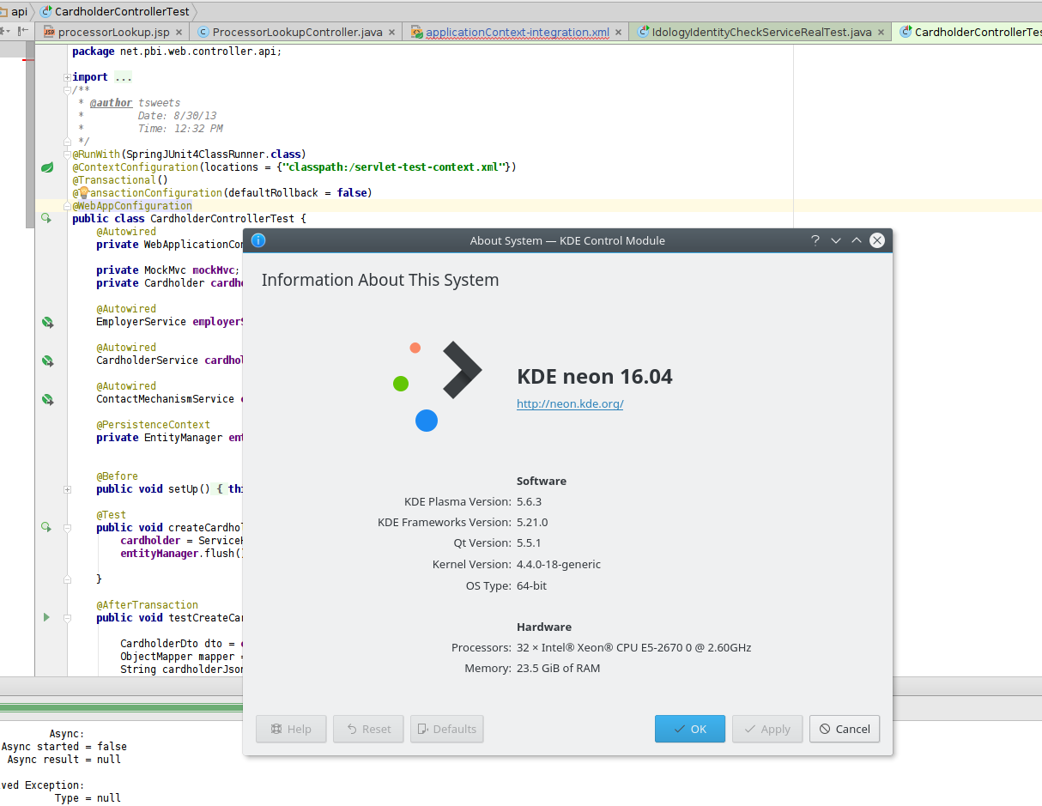Switch to the ProcessorLookupController.java tab
Image resolution: width=1042 pixels, height=806 pixels.
click(x=297, y=32)
